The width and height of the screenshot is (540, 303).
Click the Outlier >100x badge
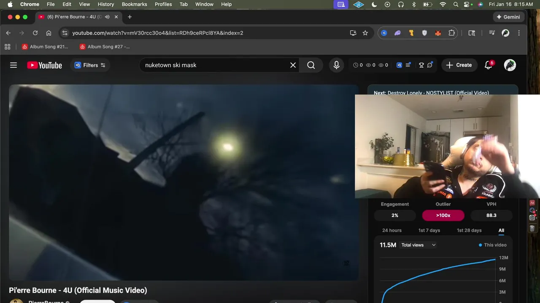tap(443, 215)
